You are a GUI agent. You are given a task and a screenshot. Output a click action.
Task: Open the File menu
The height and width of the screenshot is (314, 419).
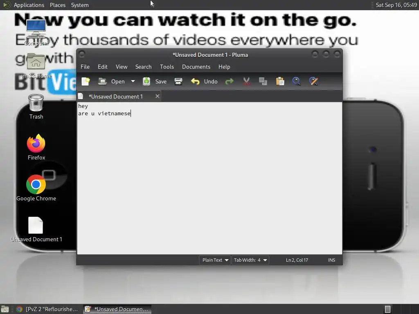pos(85,67)
